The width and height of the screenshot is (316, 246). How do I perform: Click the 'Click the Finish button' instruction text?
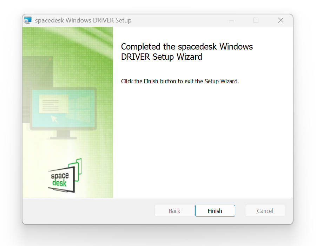(180, 81)
